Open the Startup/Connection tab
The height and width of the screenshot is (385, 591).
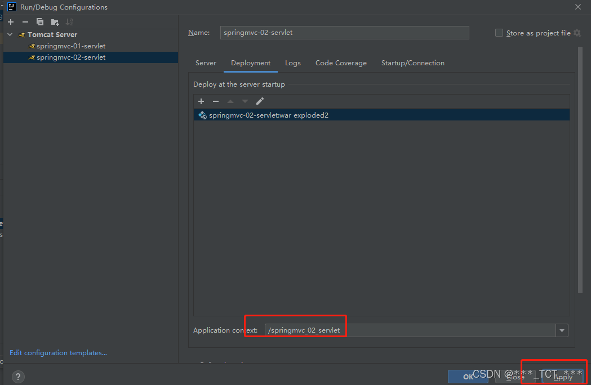click(x=413, y=63)
